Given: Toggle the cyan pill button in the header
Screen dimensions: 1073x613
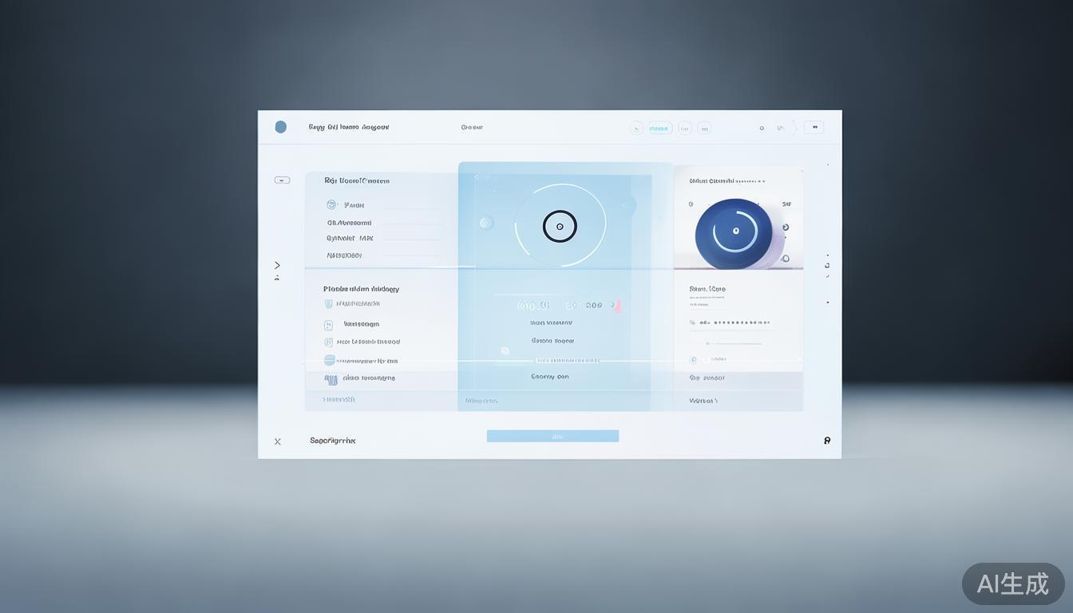Looking at the screenshot, I should [x=659, y=128].
